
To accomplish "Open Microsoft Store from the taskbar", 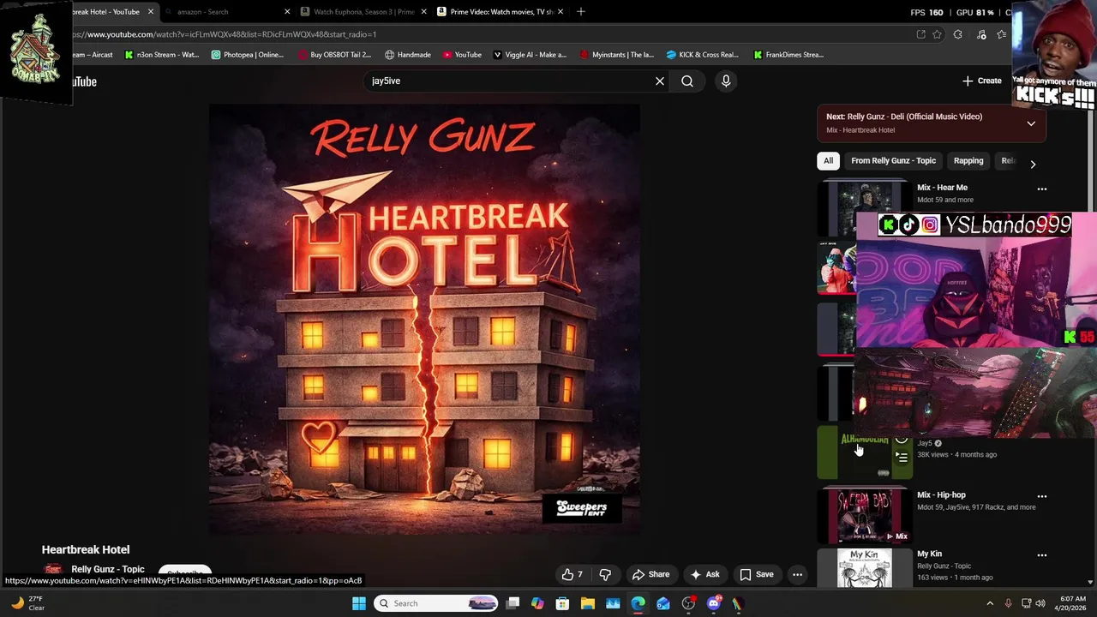I will 562,603.
